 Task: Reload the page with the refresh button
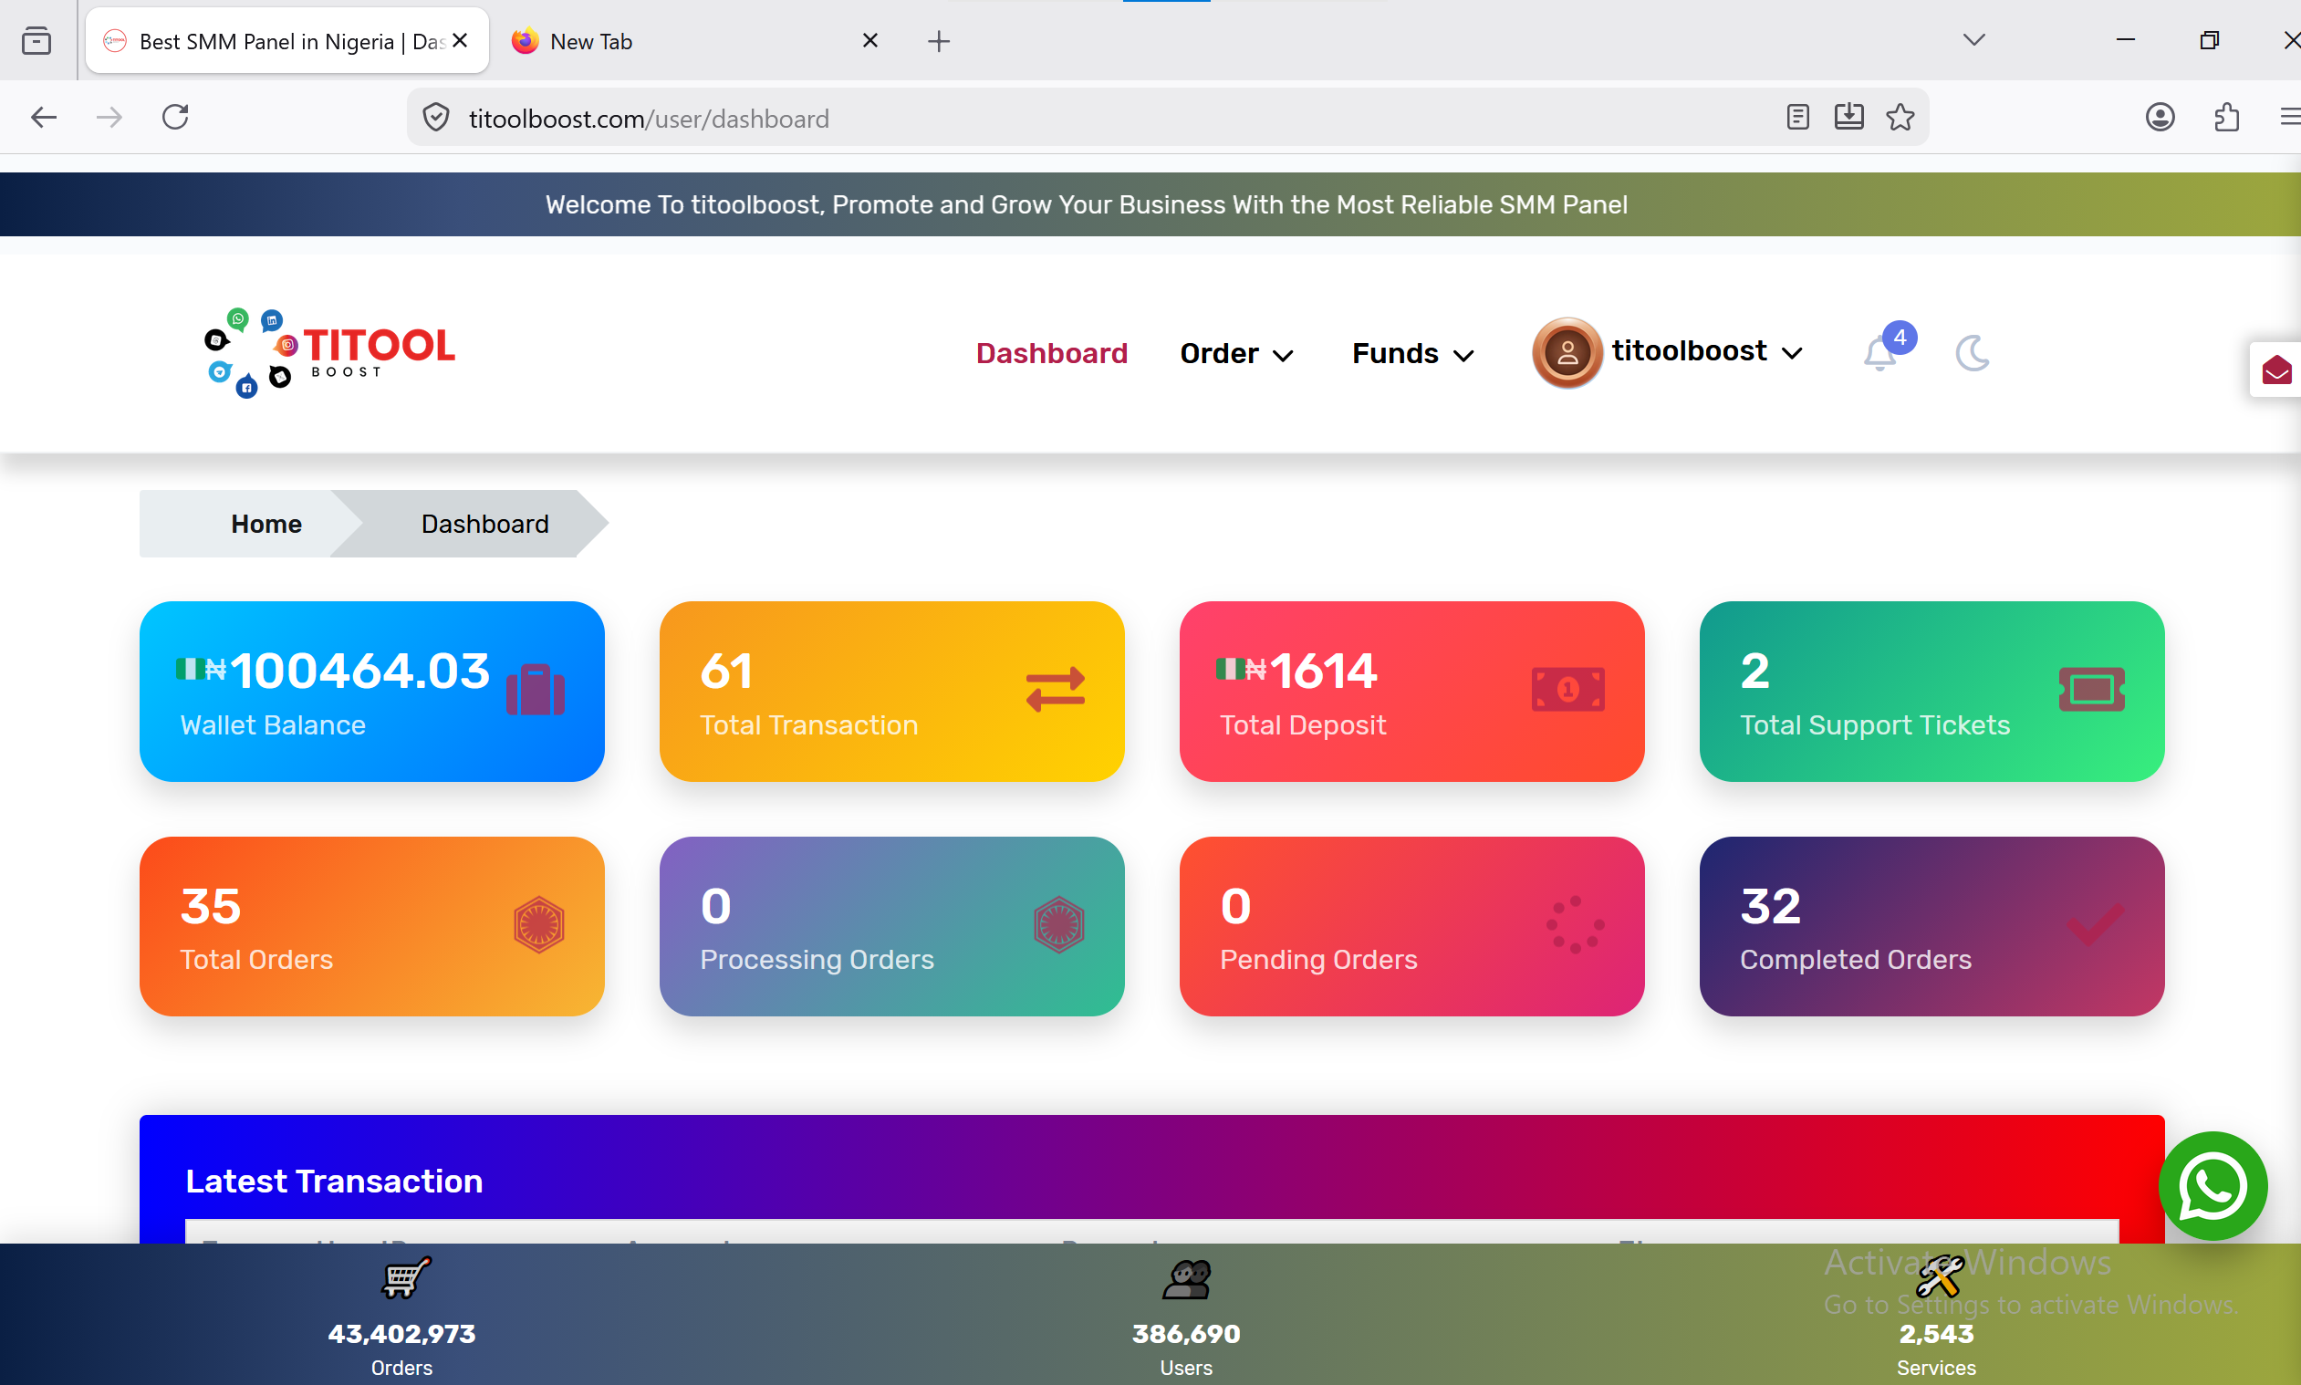175,118
